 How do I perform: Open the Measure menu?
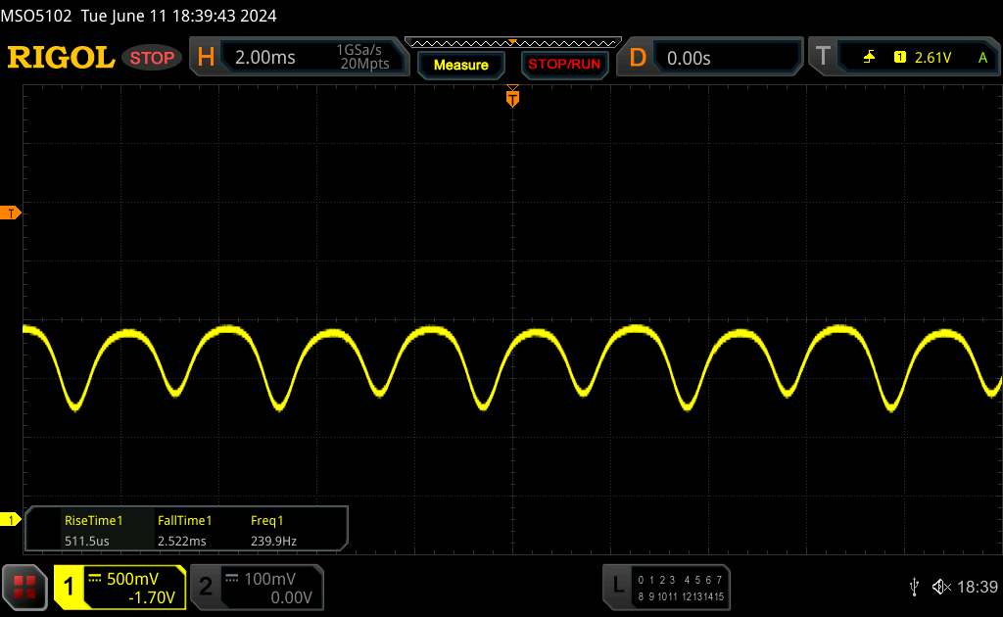(460, 65)
